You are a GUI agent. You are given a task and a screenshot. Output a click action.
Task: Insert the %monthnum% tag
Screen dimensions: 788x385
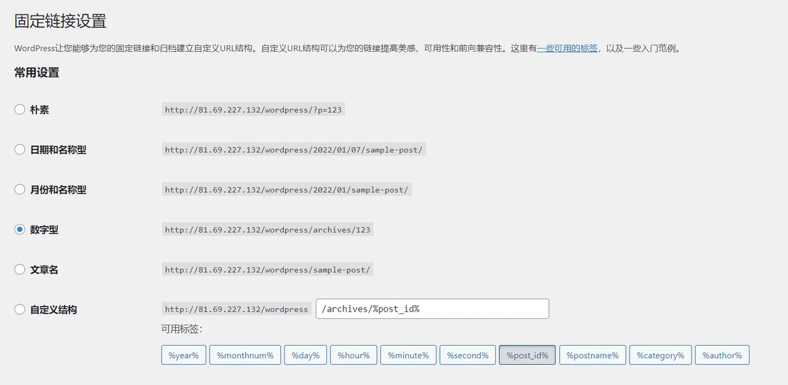(x=245, y=355)
